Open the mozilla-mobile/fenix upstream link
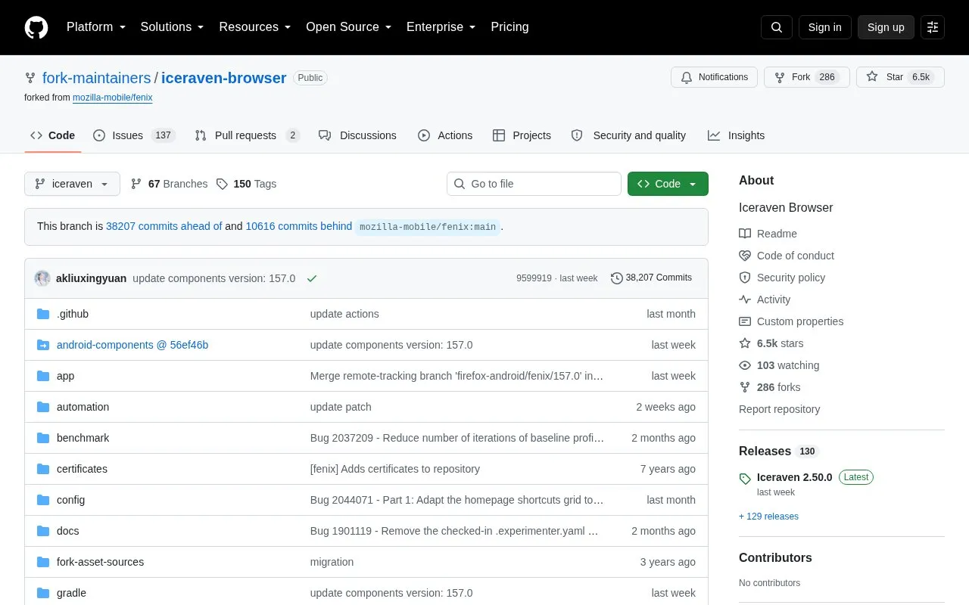Image resolution: width=969 pixels, height=605 pixels. 113,98
